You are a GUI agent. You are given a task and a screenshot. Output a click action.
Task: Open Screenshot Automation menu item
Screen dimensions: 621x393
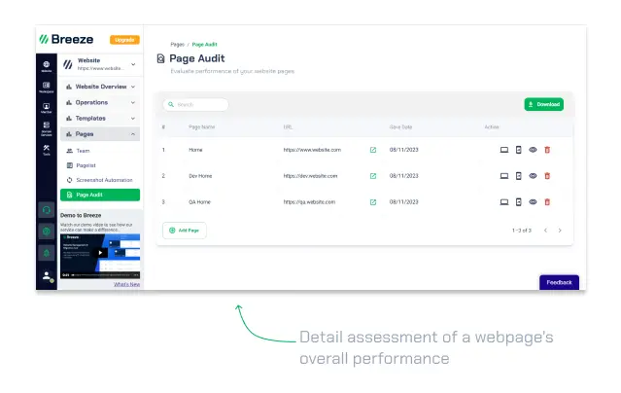pyautogui.click(x=100, y=180)
